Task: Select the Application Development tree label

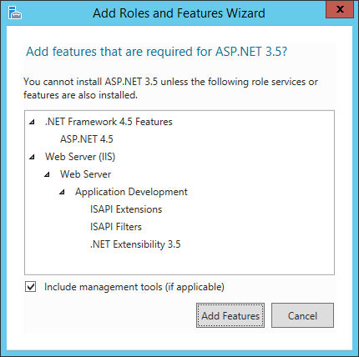Action: 131,192
